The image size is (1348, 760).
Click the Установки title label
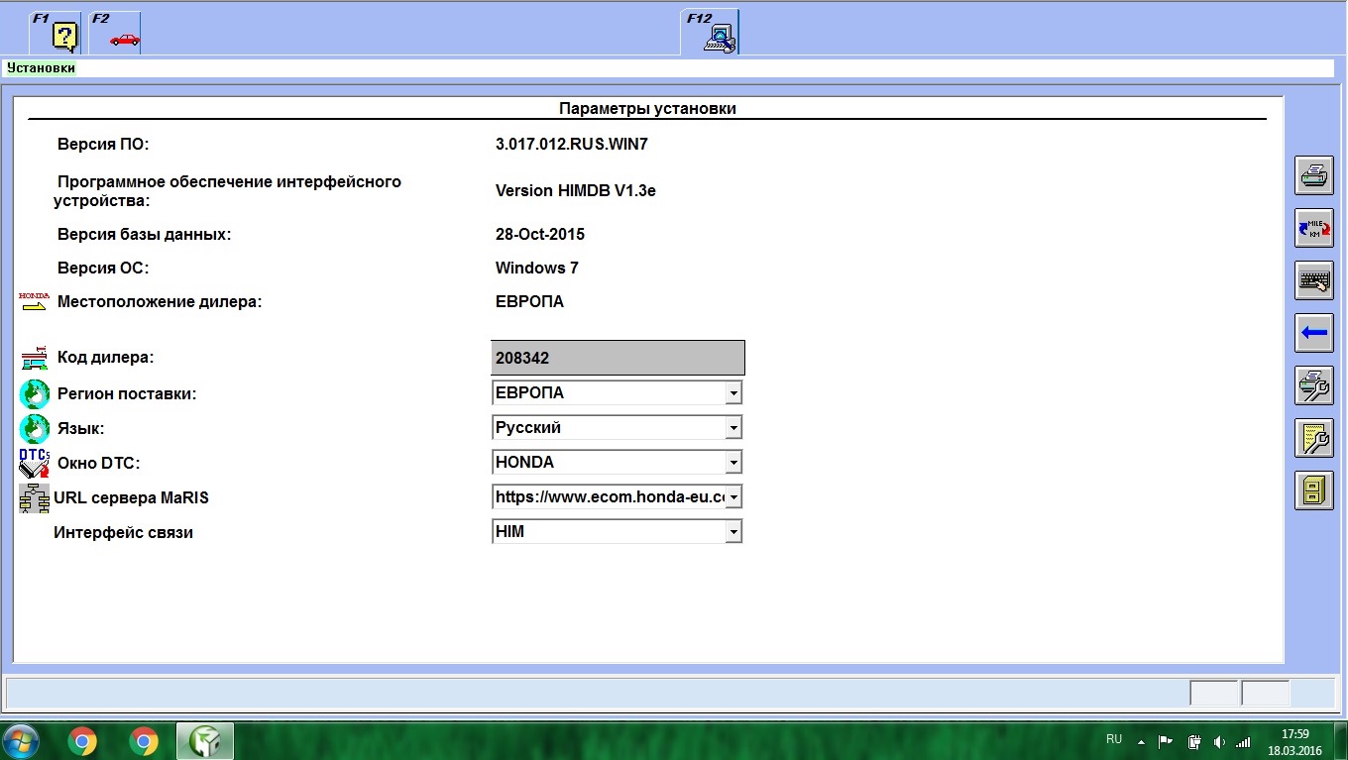click(x=41, y=68)
